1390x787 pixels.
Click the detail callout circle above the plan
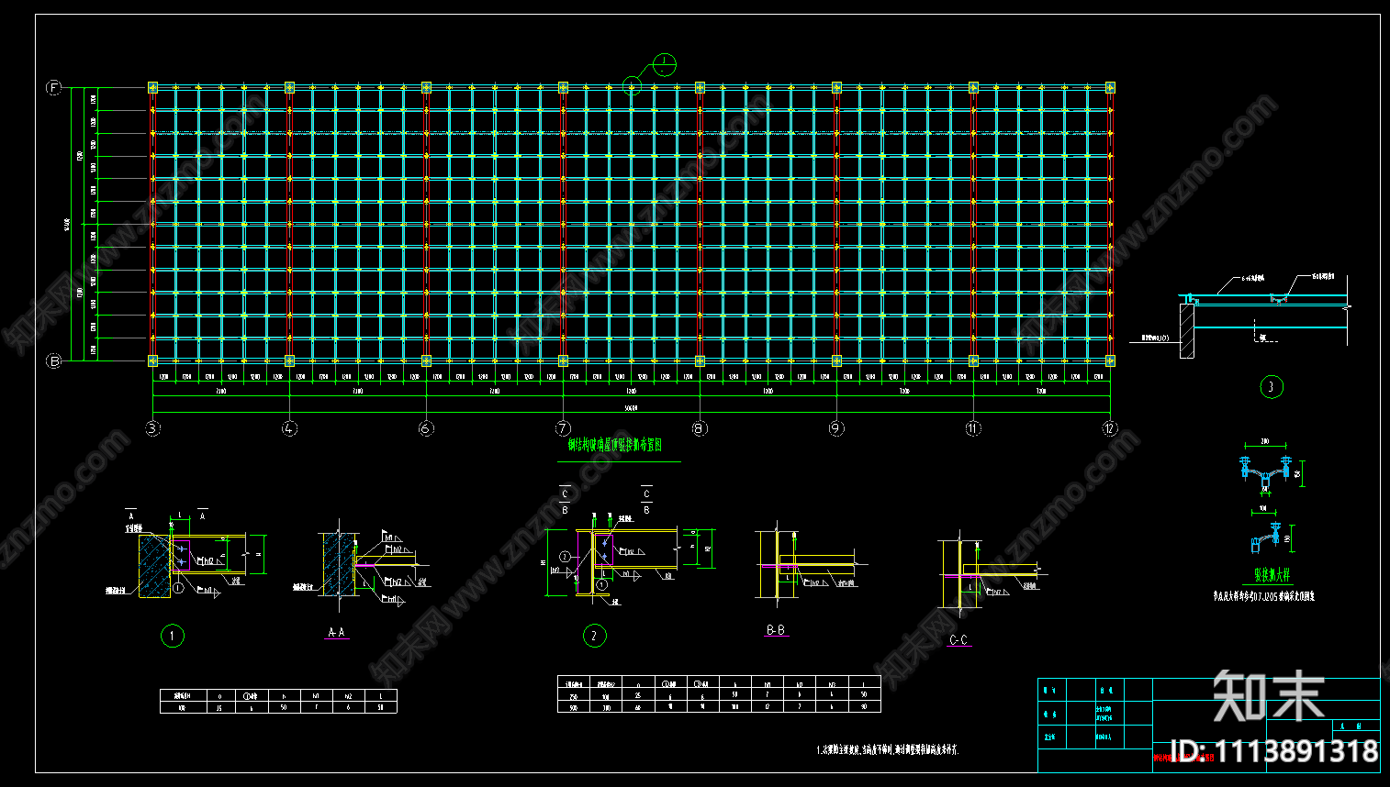pyautogui.click(x=665, y=65)
